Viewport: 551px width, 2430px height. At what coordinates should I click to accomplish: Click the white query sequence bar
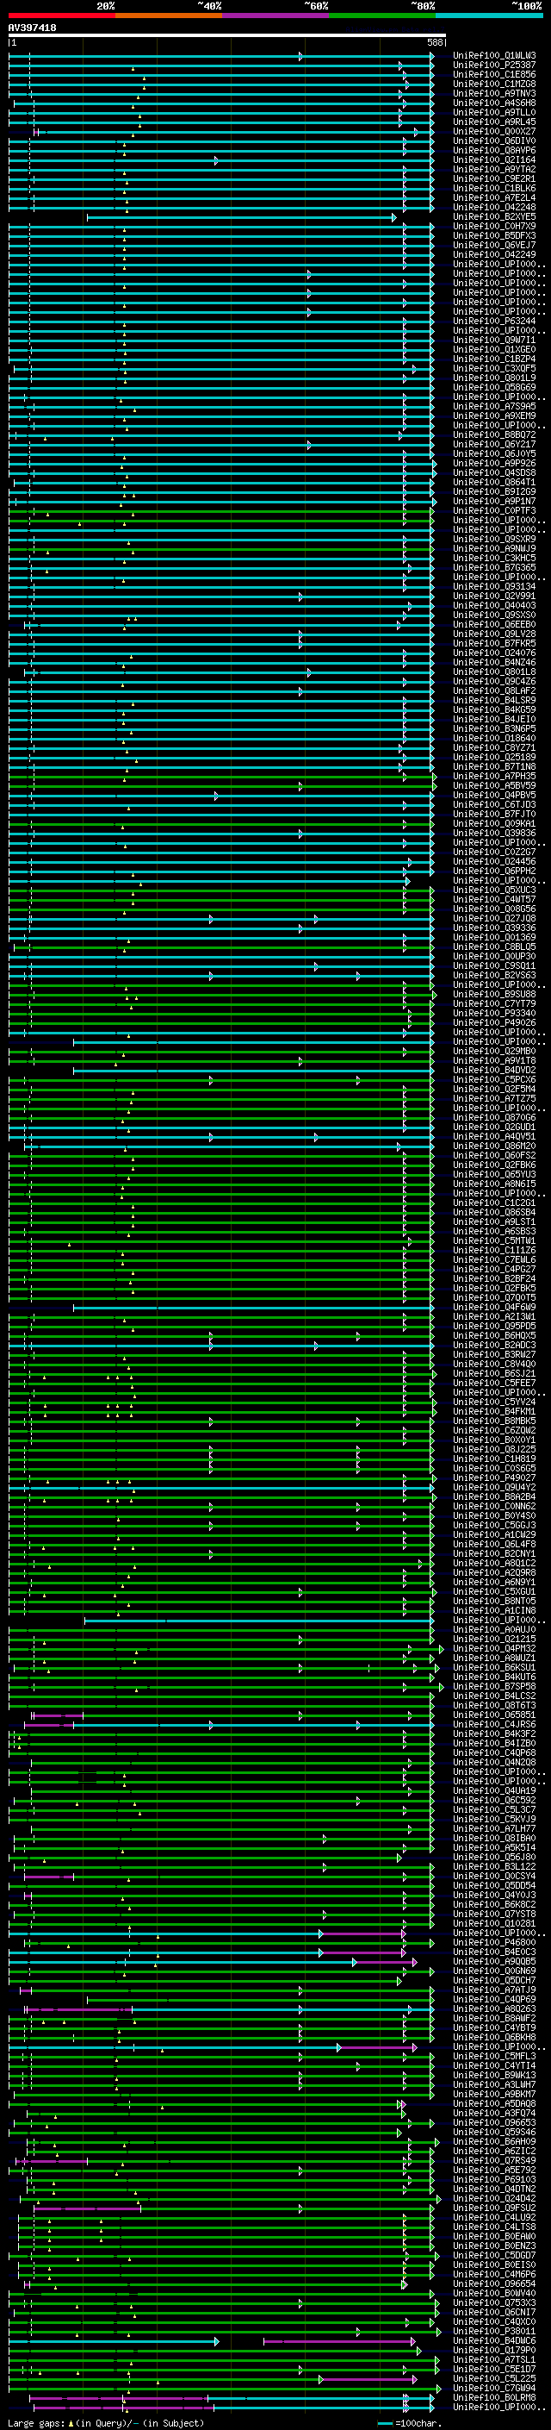click(x=226, y=36)
